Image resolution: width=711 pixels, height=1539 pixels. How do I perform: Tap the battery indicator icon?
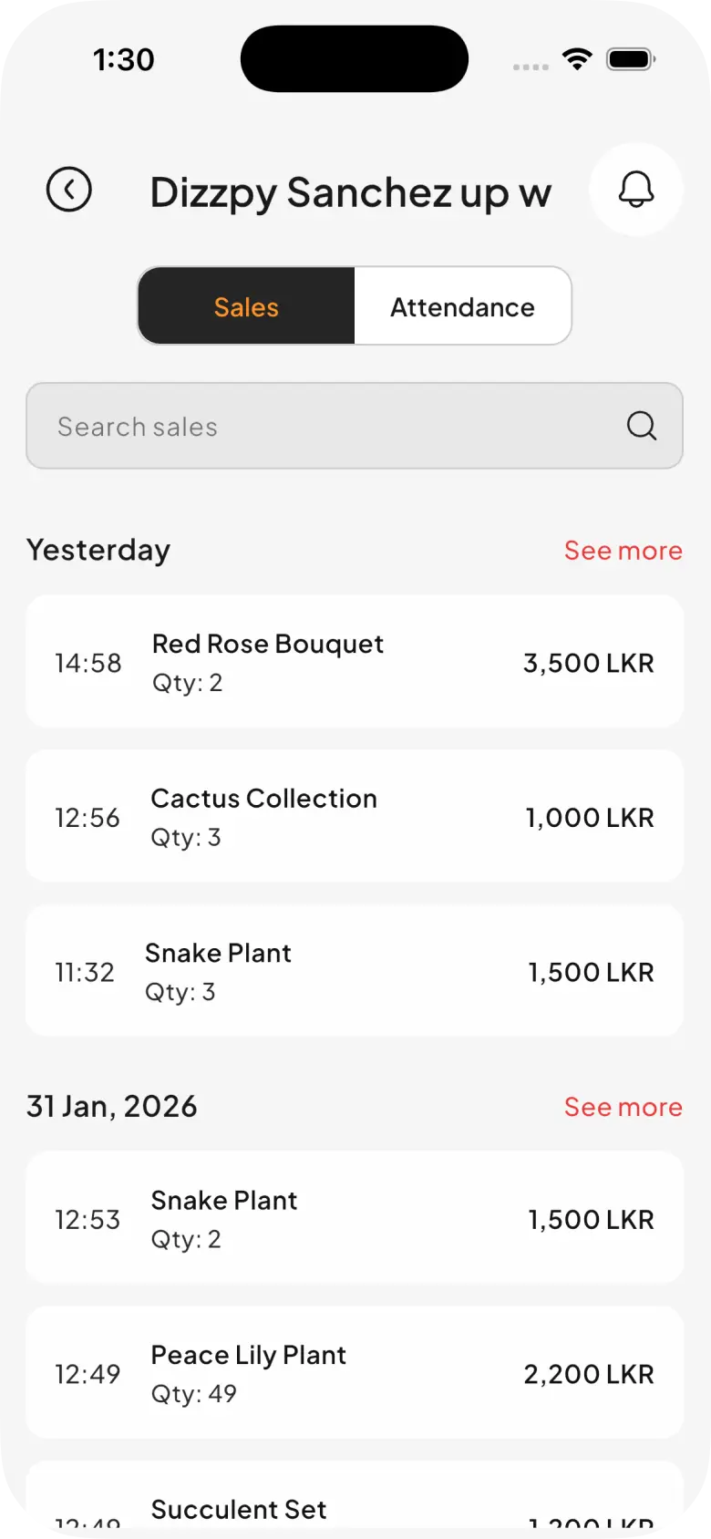pos(631,60)
